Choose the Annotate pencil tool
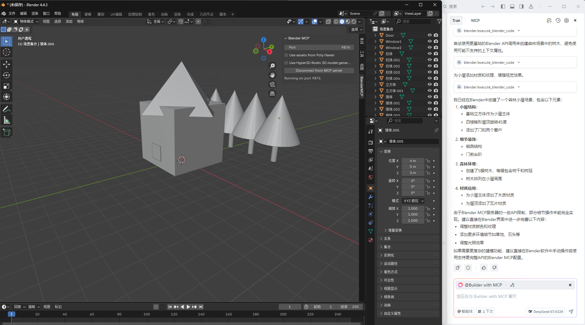Image resolution: width=585 pixels, height=325 pixels. [6, 109]
